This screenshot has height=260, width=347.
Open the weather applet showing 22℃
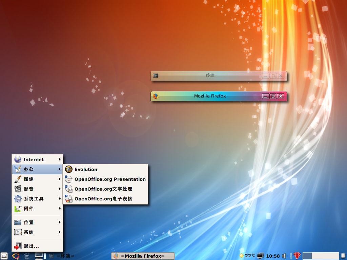click(247, 256)
